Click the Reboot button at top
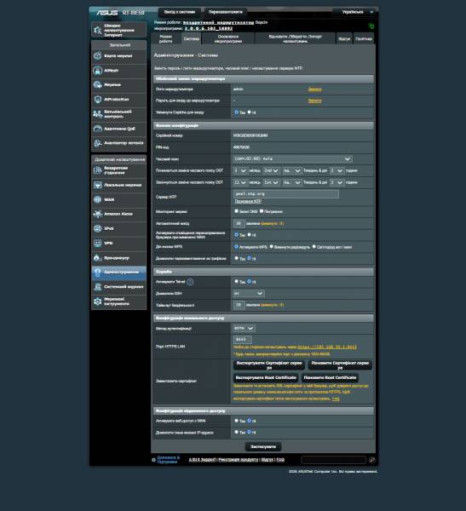The image size is (466, 511). 226,12
